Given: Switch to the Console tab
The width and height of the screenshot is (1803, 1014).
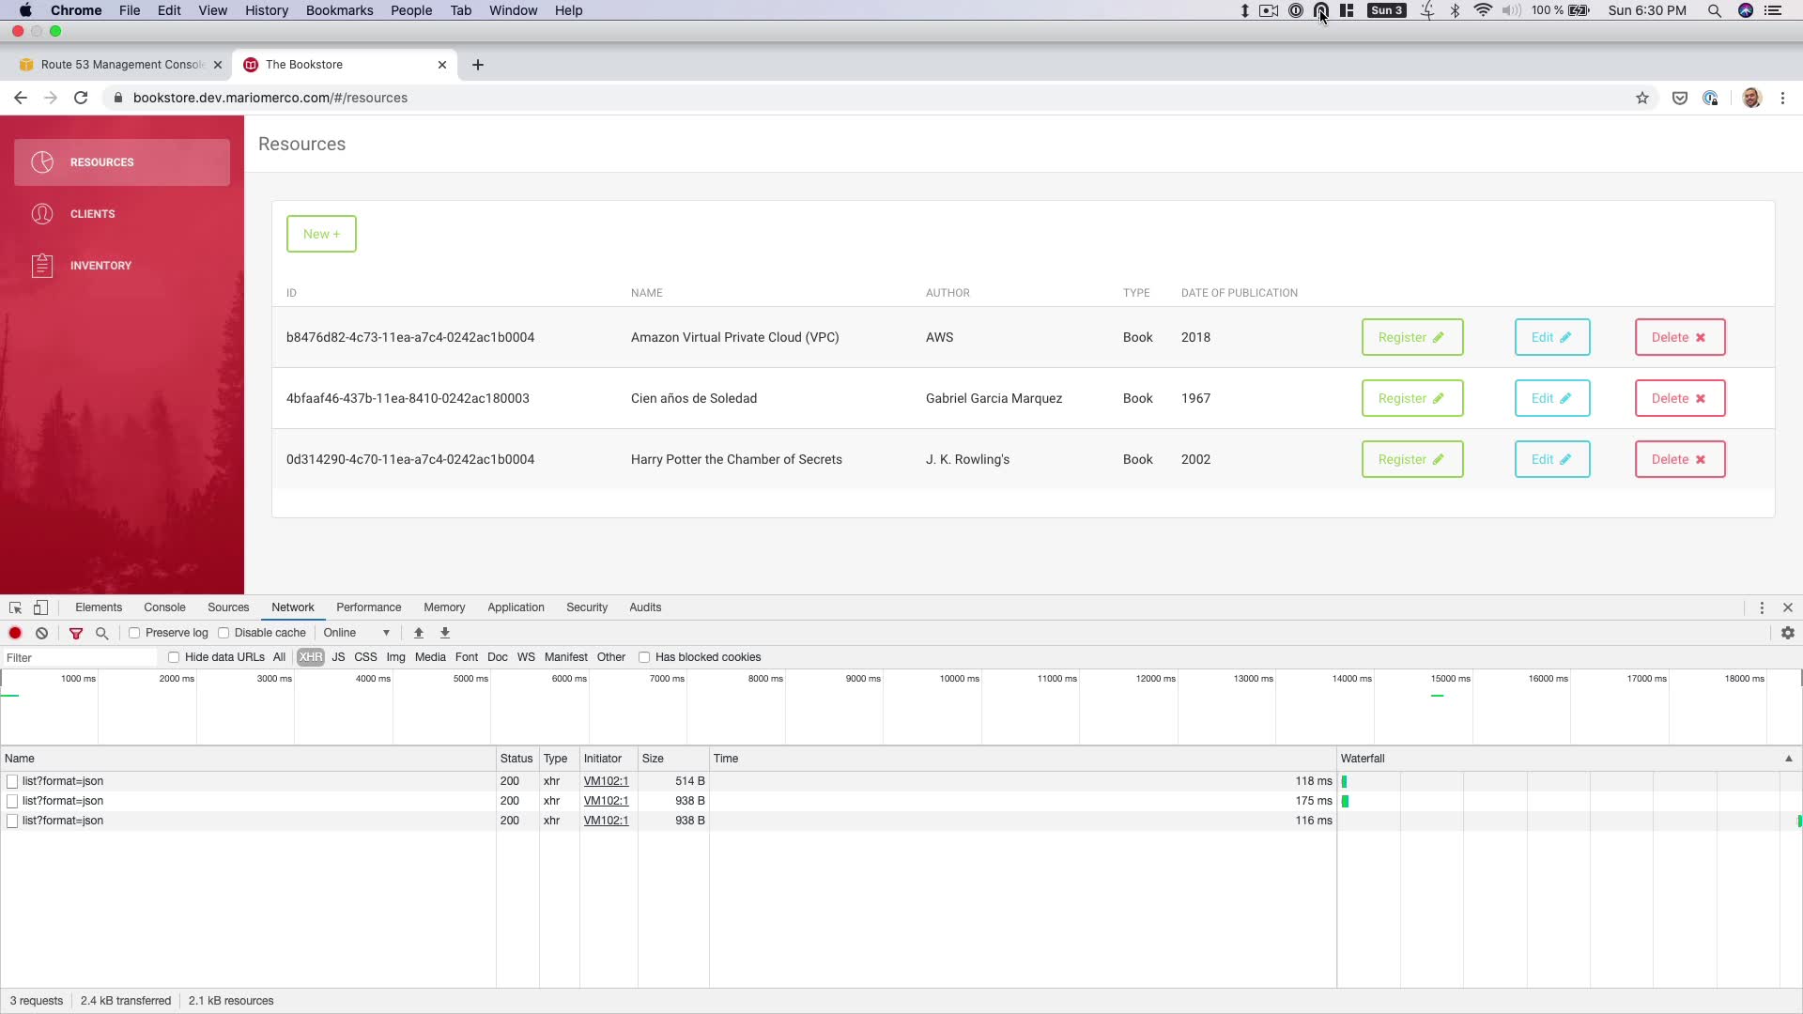Looking at the screenshot, I should tap(164, 607).
